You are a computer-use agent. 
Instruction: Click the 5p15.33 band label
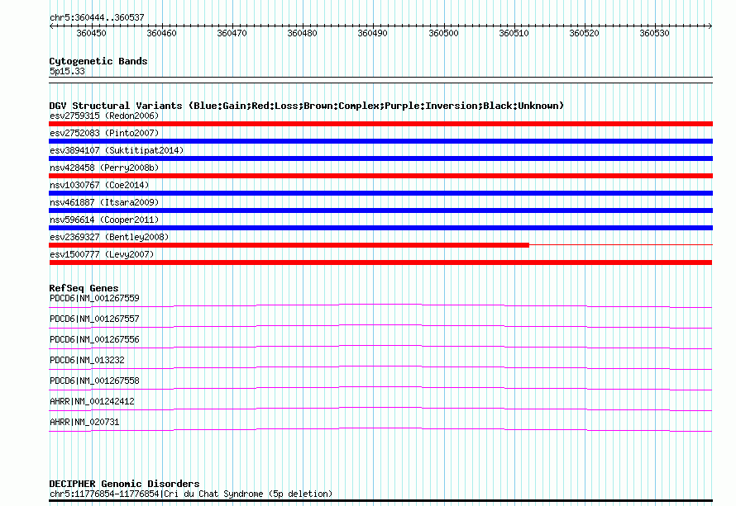click(x=67, y=71)
